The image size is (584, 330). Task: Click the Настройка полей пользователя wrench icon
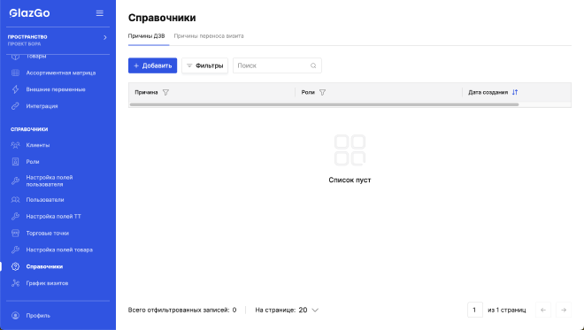click(15, 181)
